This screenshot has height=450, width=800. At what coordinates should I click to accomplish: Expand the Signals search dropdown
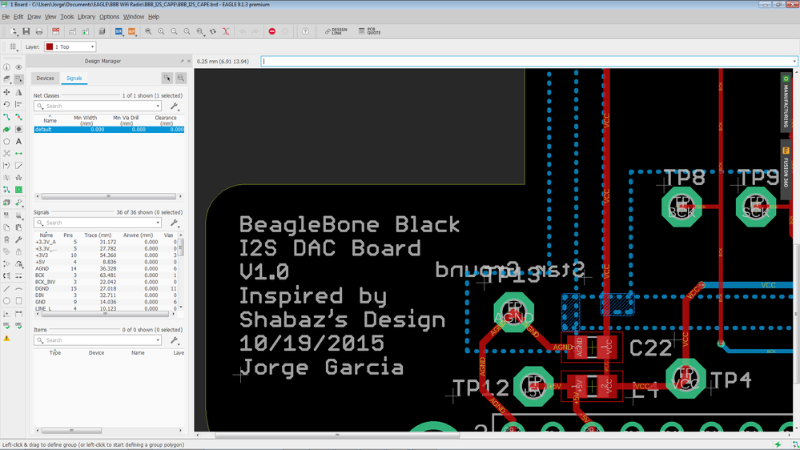pos(158,223)
